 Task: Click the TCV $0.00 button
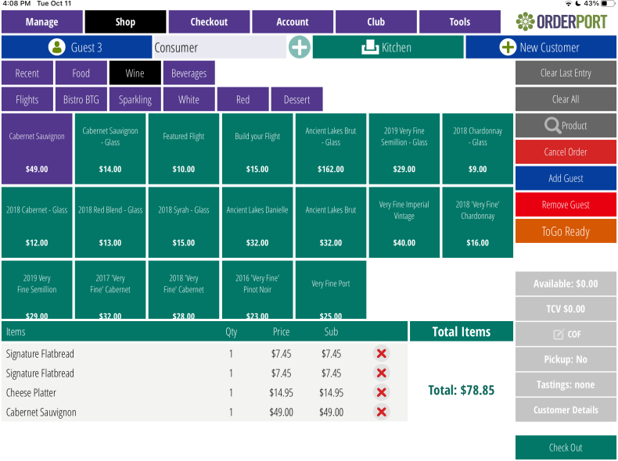pos(566,309)
